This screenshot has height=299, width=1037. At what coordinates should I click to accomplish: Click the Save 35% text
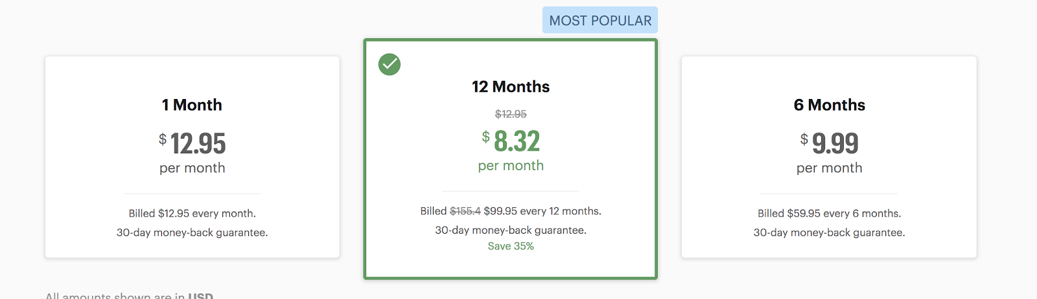(x=511, y=246)
